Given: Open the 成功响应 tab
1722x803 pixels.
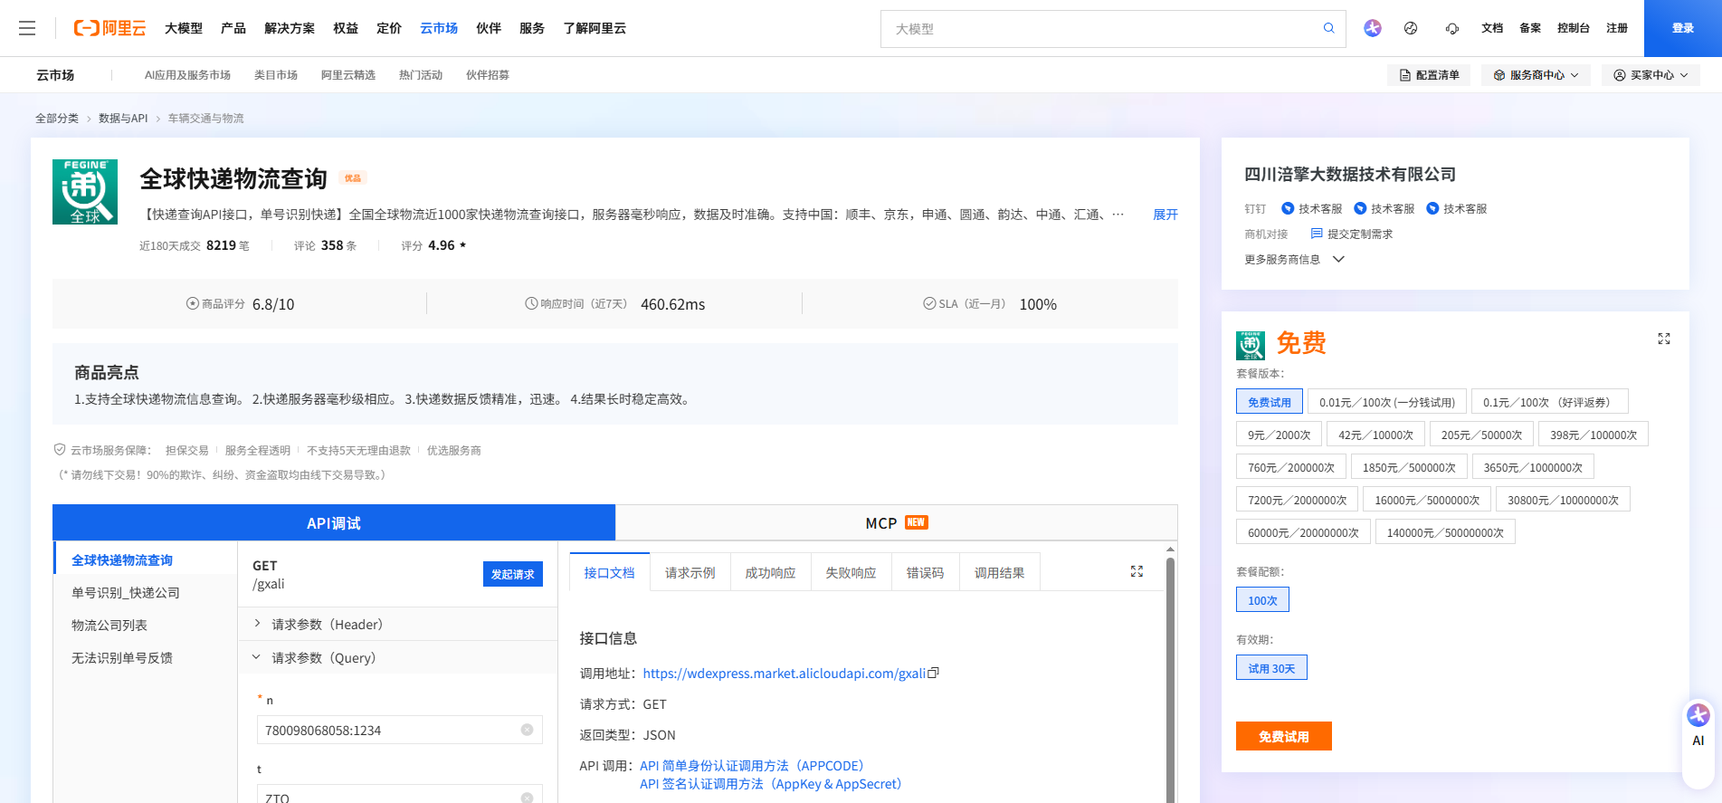Looking at the screenshot, I should [x=771, y=572].
